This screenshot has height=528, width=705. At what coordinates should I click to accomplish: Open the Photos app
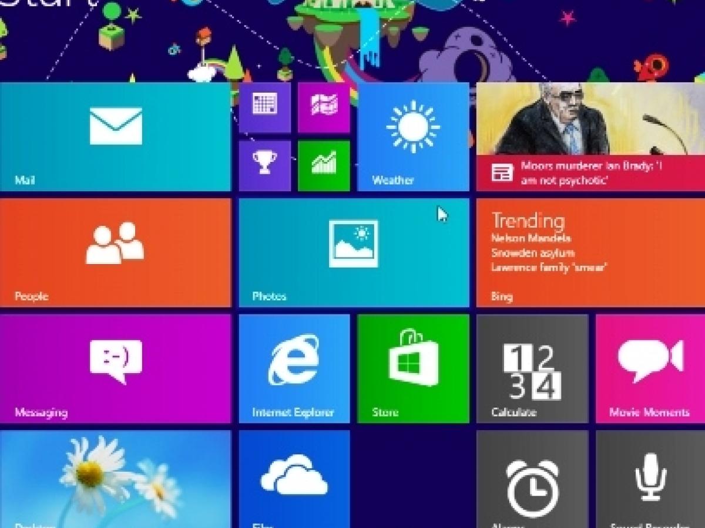[x=352, y=253]
